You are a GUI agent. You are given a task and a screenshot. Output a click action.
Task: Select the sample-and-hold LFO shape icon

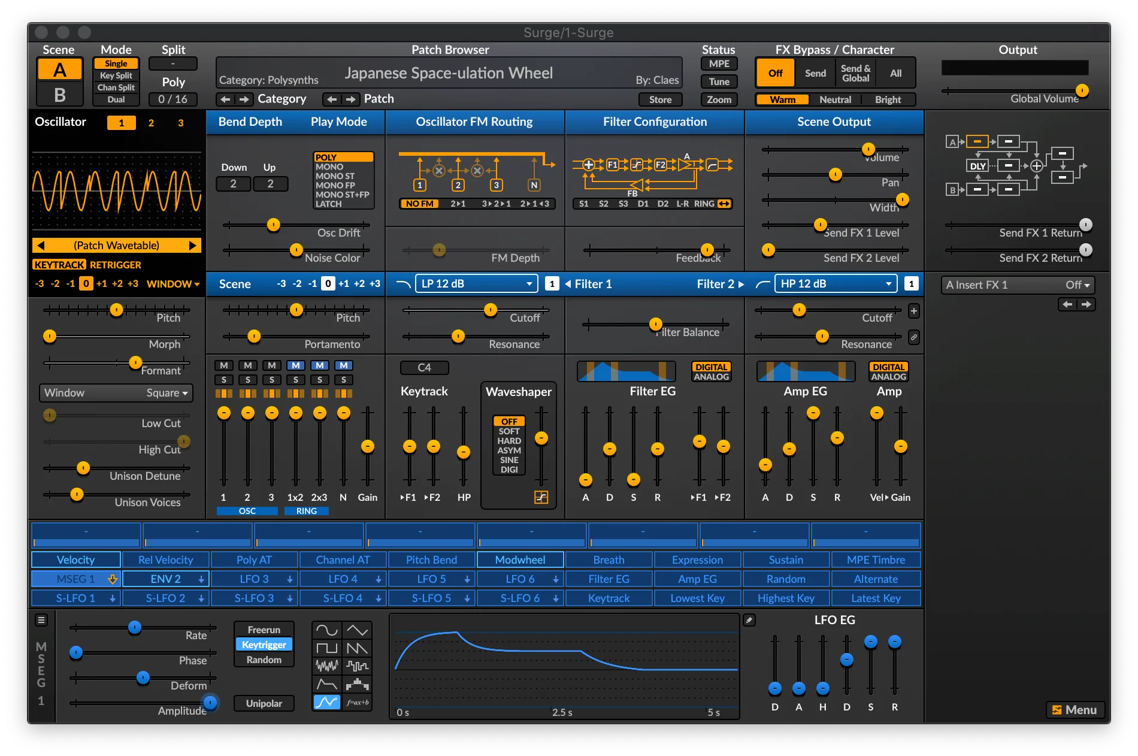358,665
